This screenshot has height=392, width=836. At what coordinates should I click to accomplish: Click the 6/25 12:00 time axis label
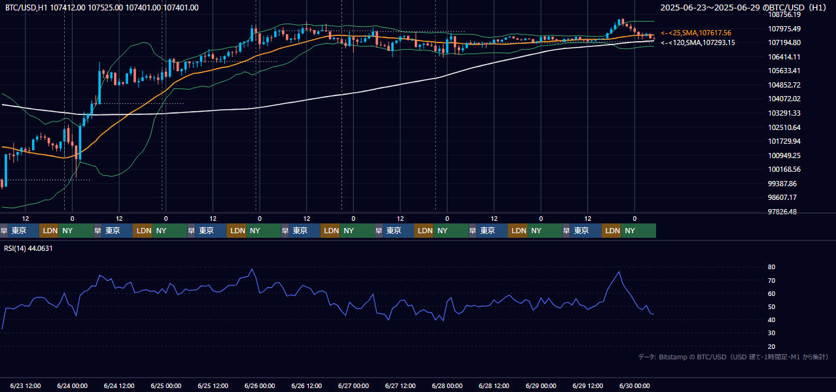(x=213, y=385)
